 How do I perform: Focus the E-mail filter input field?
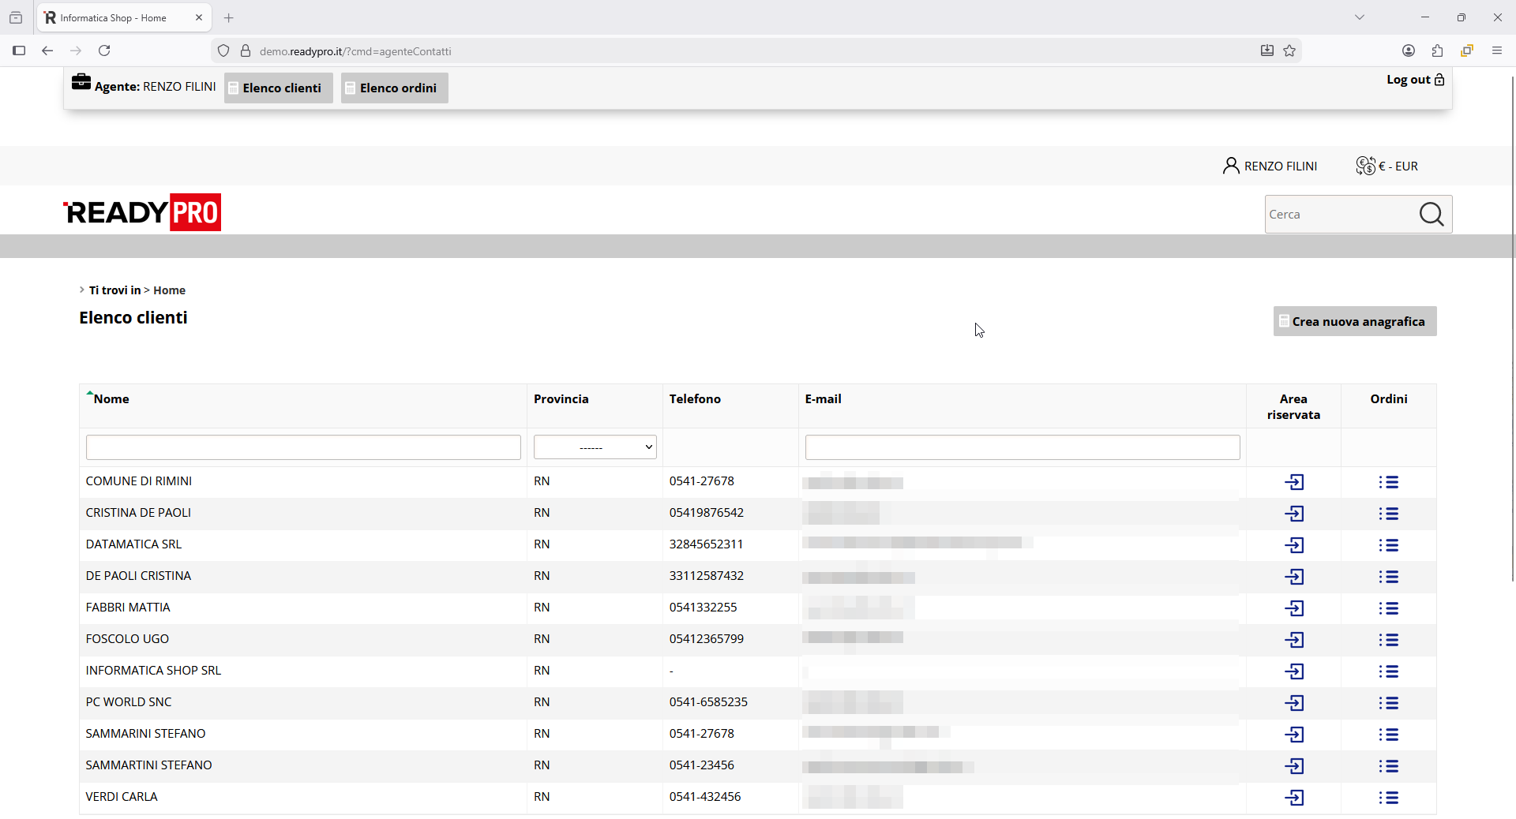(1023, 447)
